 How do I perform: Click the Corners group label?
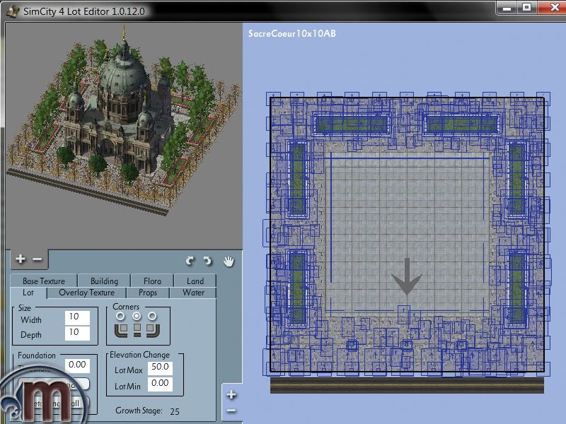coord(126,307)
